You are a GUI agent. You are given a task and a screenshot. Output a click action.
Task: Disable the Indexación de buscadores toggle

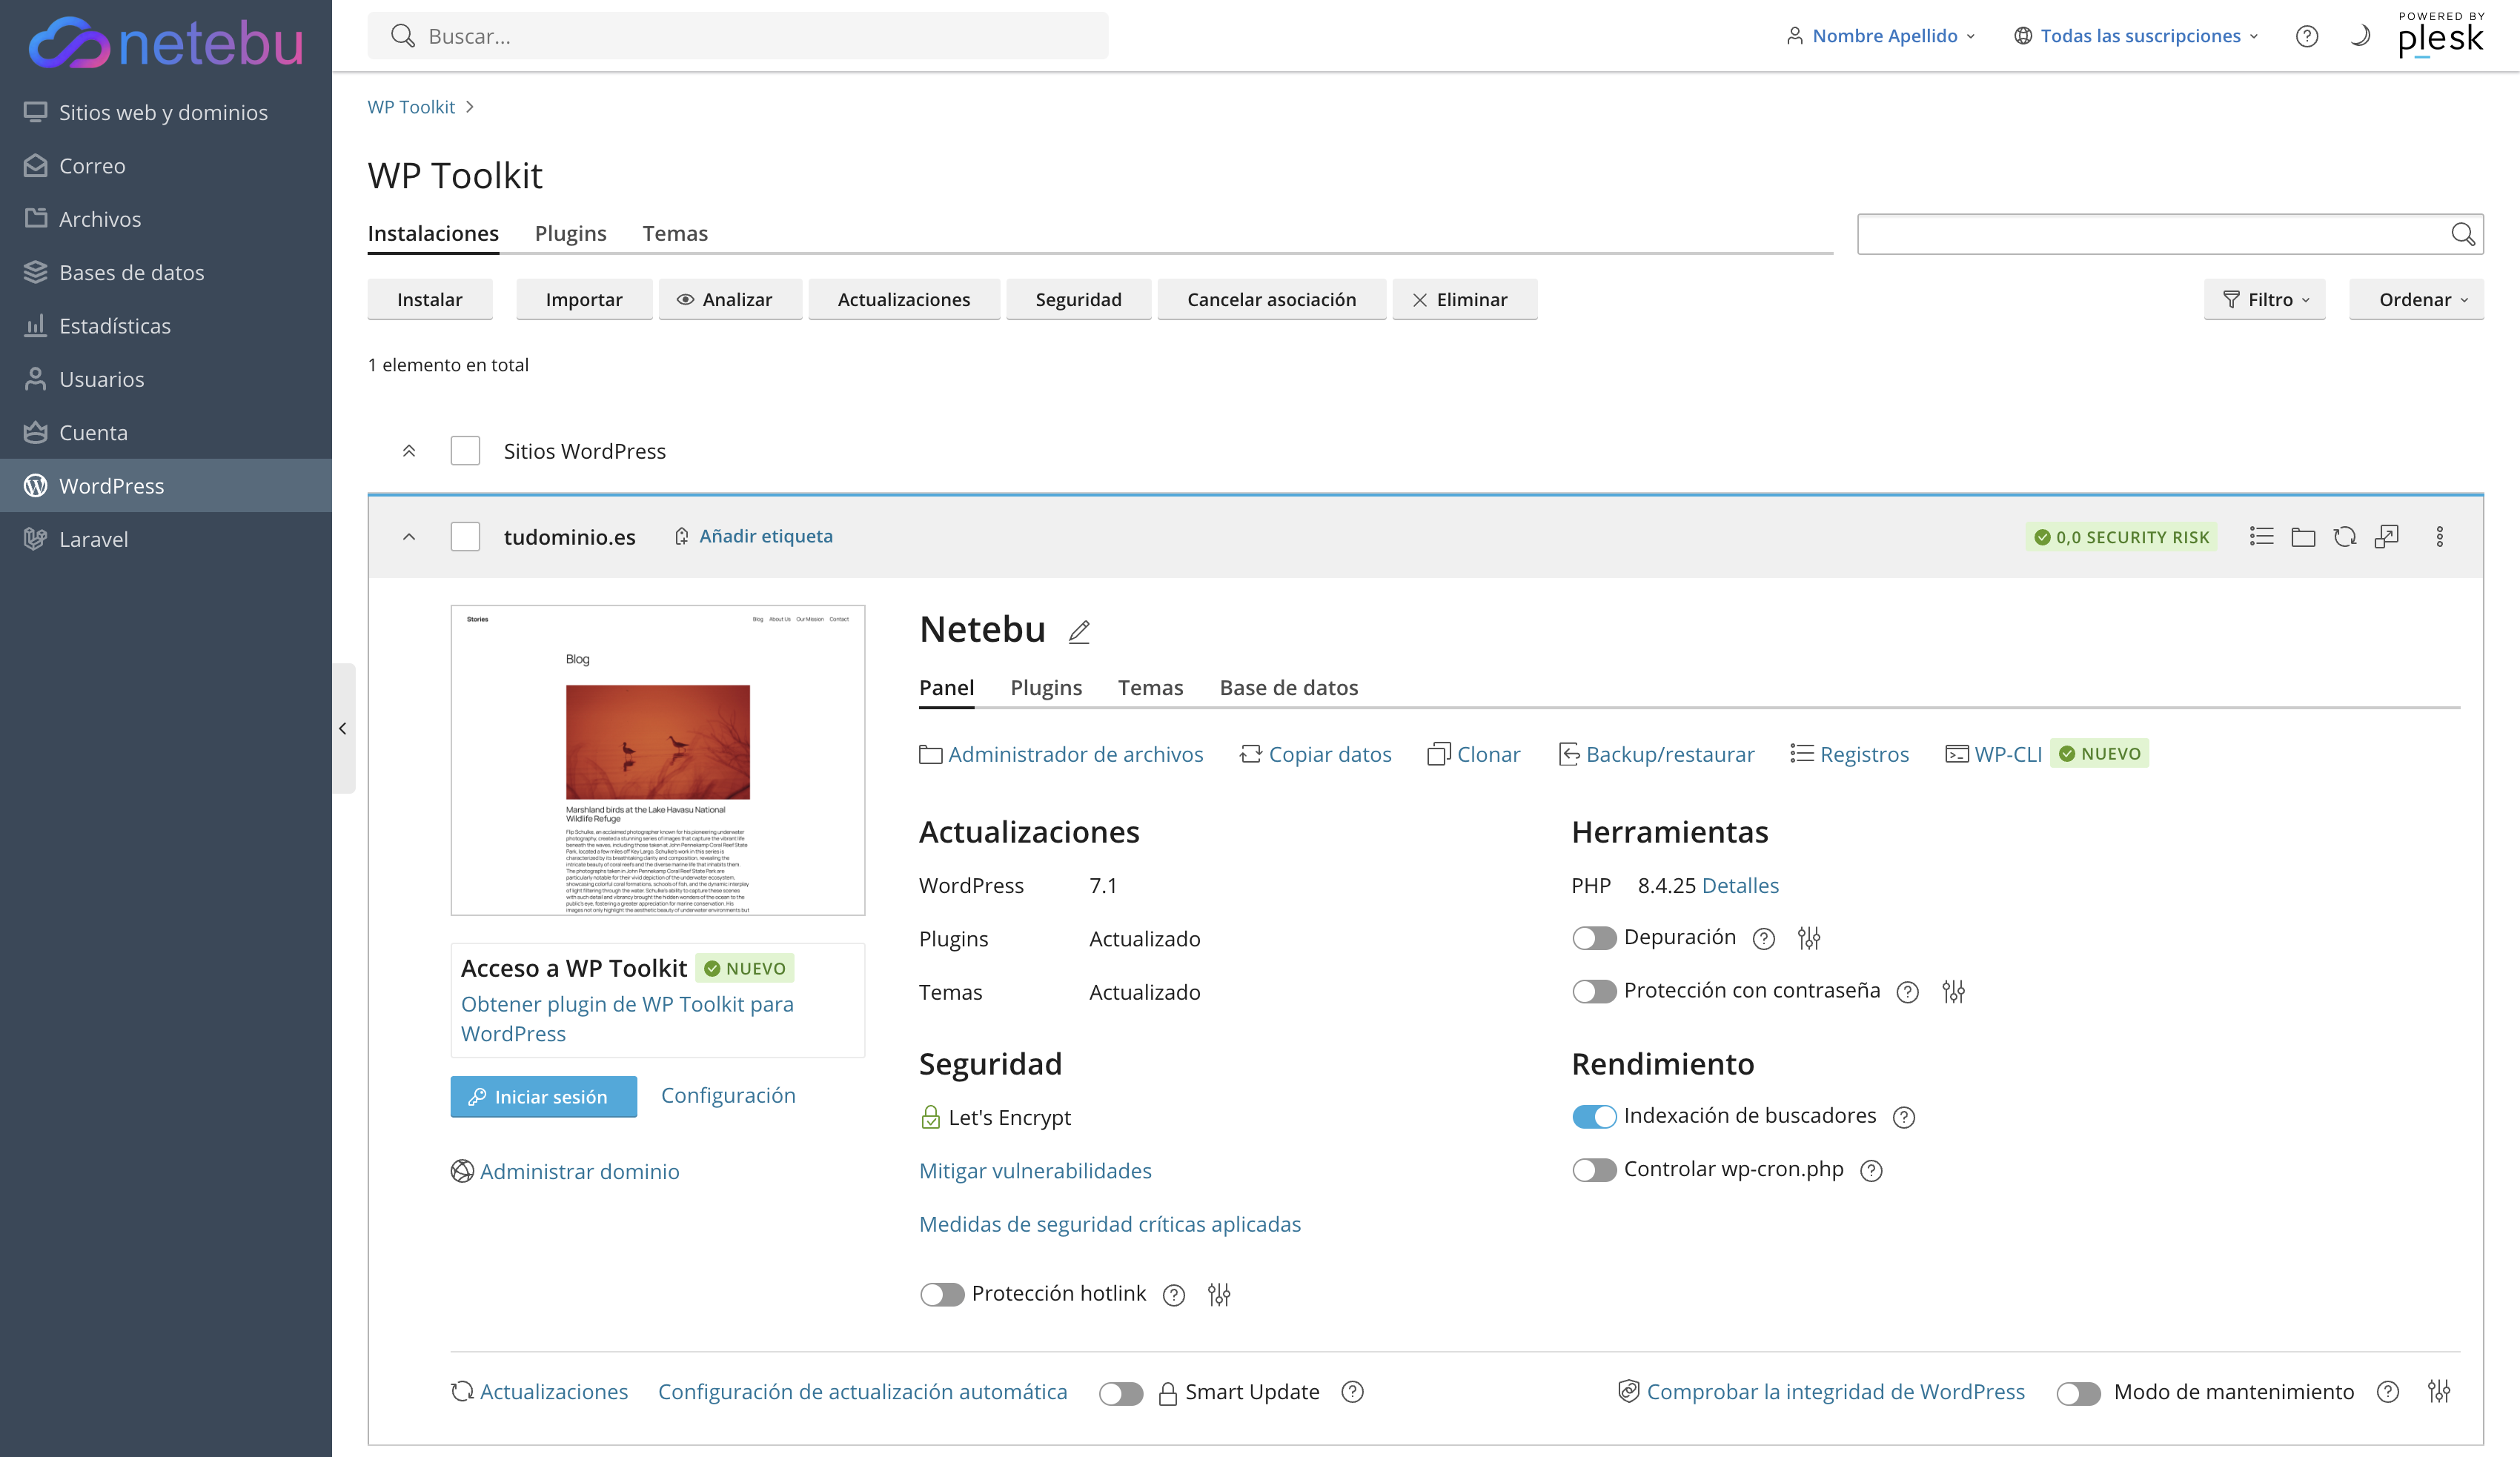click(x=1594, y=1117)
